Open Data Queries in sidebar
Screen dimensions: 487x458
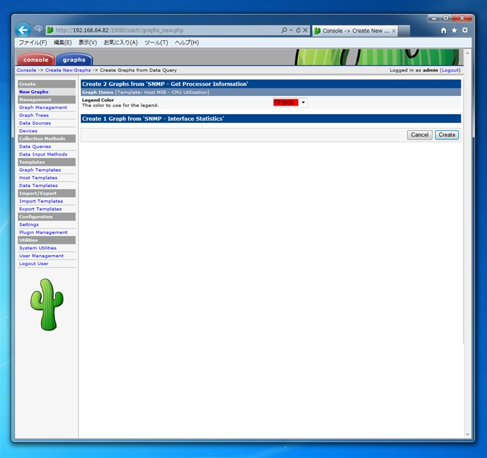(x=35, y=147)
